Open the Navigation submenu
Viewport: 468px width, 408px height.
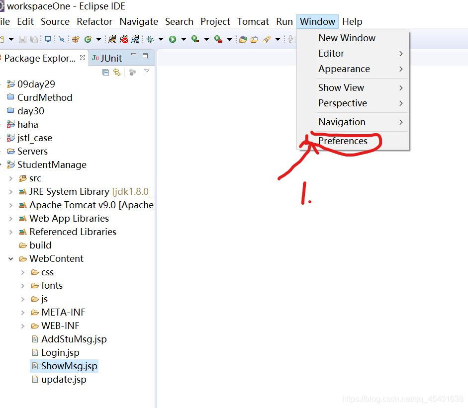click(x=353, y=122)
